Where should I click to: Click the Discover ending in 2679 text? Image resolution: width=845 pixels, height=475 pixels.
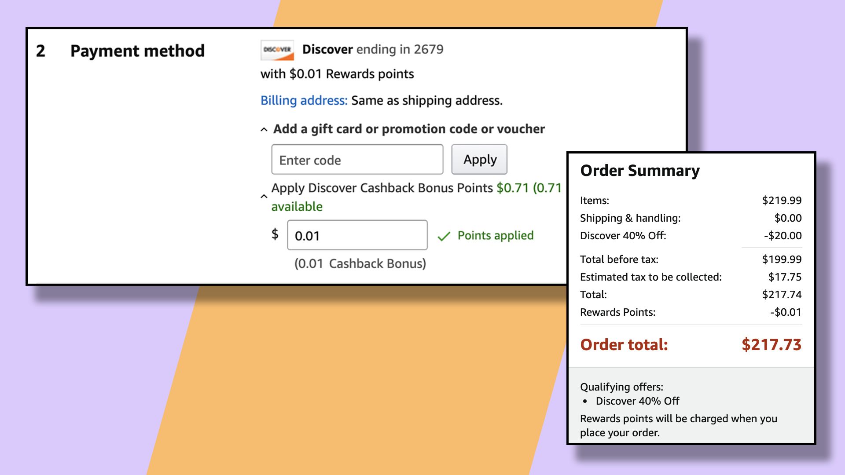click(373, 49)
